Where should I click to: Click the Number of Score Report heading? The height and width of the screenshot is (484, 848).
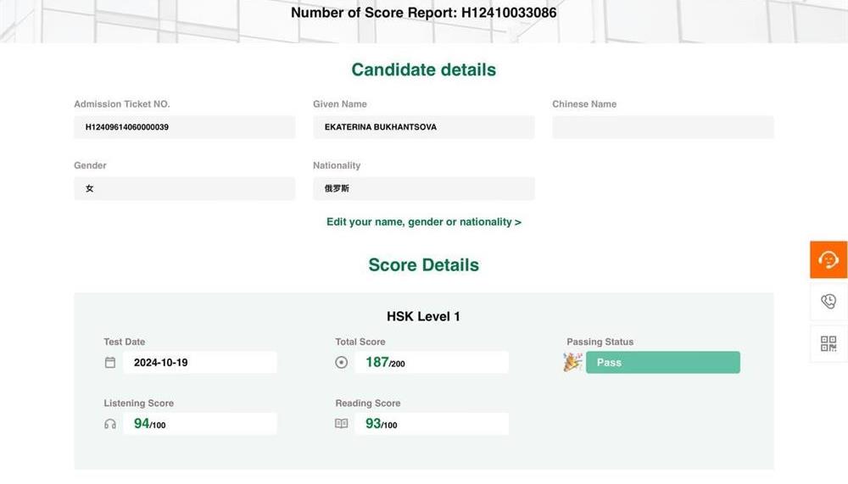[423, 13]
